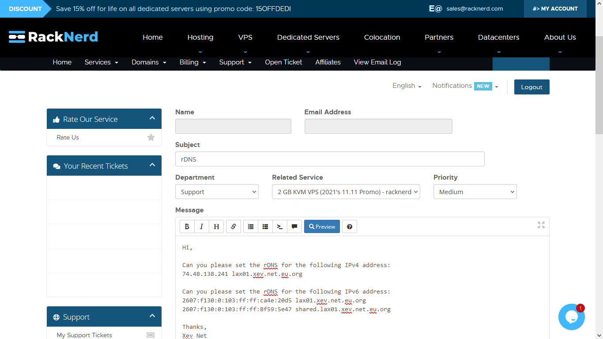Open the live chat bubble

pos(571,317)
